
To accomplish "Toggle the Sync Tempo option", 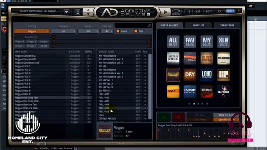I will [x=200, y=120].
